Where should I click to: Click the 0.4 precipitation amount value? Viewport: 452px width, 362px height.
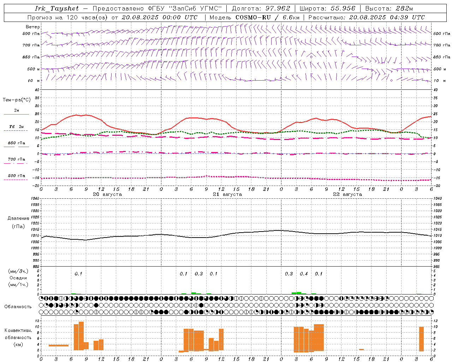tap(304, 274)
